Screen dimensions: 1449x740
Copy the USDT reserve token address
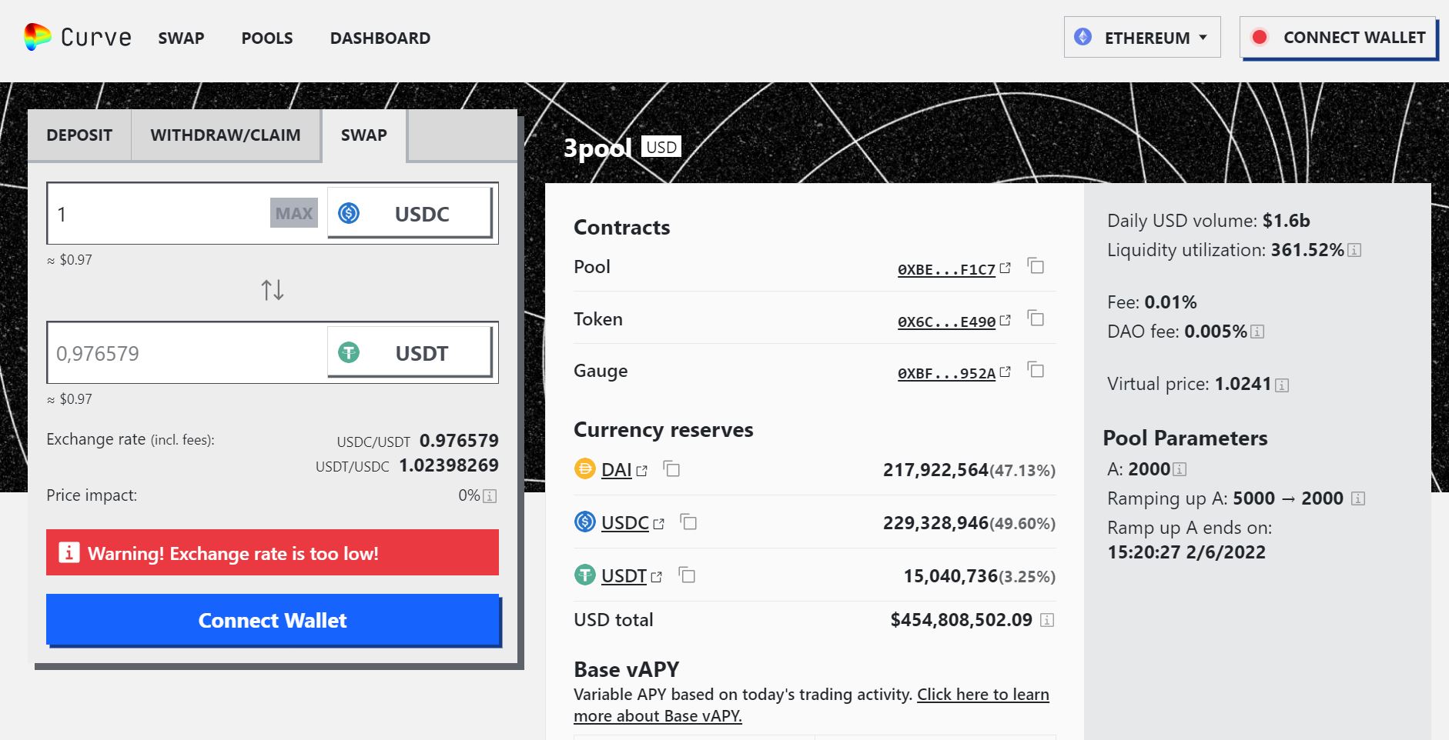687,575
